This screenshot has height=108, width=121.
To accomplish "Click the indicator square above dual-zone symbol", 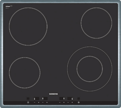I will pyautogui.click(x=79, y=99).
